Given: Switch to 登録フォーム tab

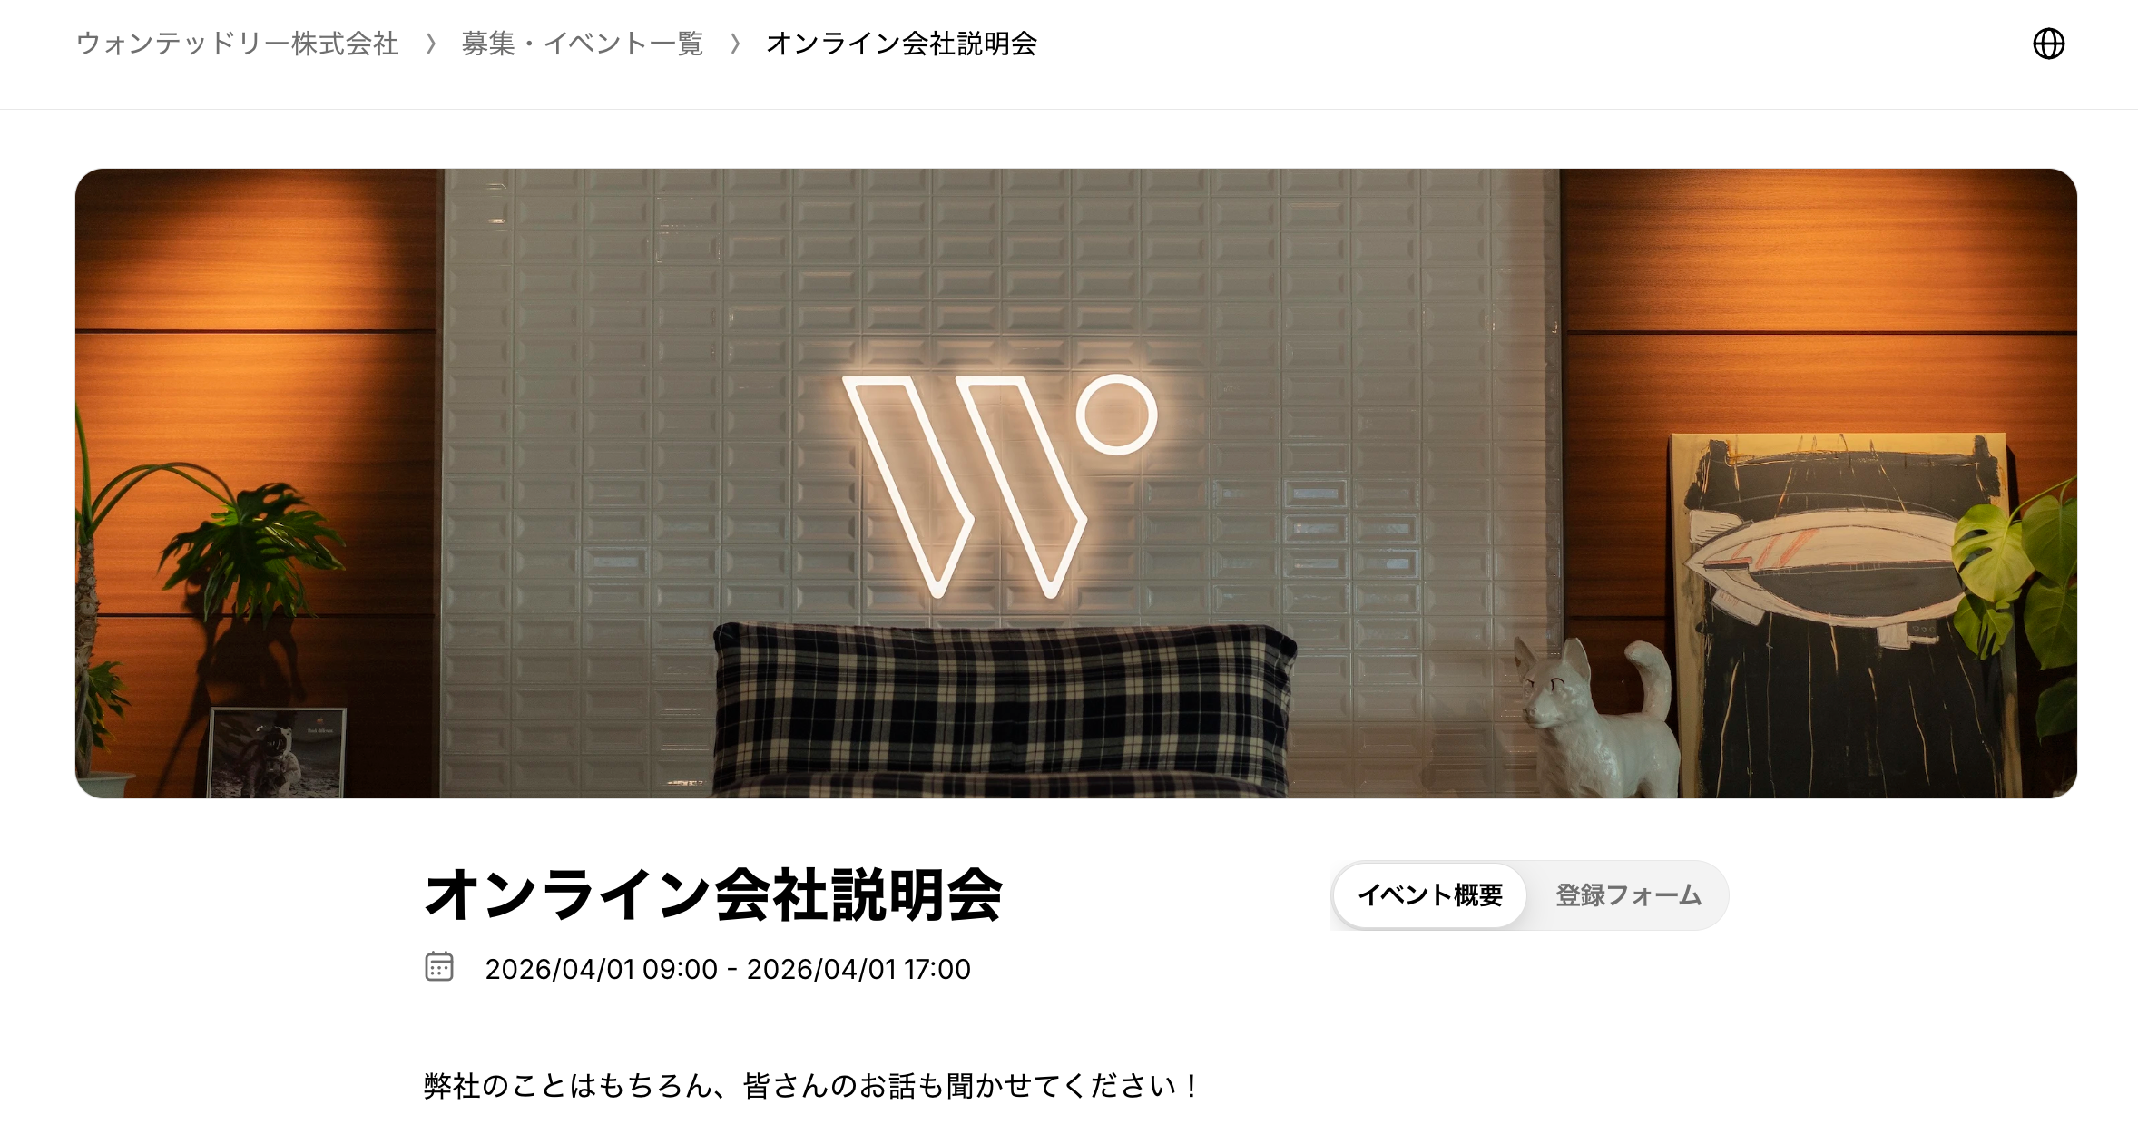Looking at the screenshot, I should [1629, 895].
